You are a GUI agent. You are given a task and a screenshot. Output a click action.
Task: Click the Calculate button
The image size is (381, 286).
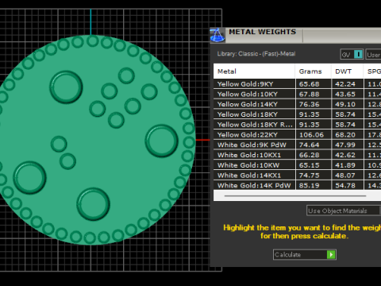(305, 254)
